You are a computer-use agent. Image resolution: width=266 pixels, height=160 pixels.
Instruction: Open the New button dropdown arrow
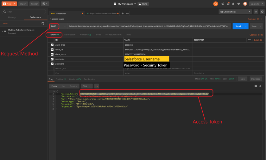coord(15,4)
